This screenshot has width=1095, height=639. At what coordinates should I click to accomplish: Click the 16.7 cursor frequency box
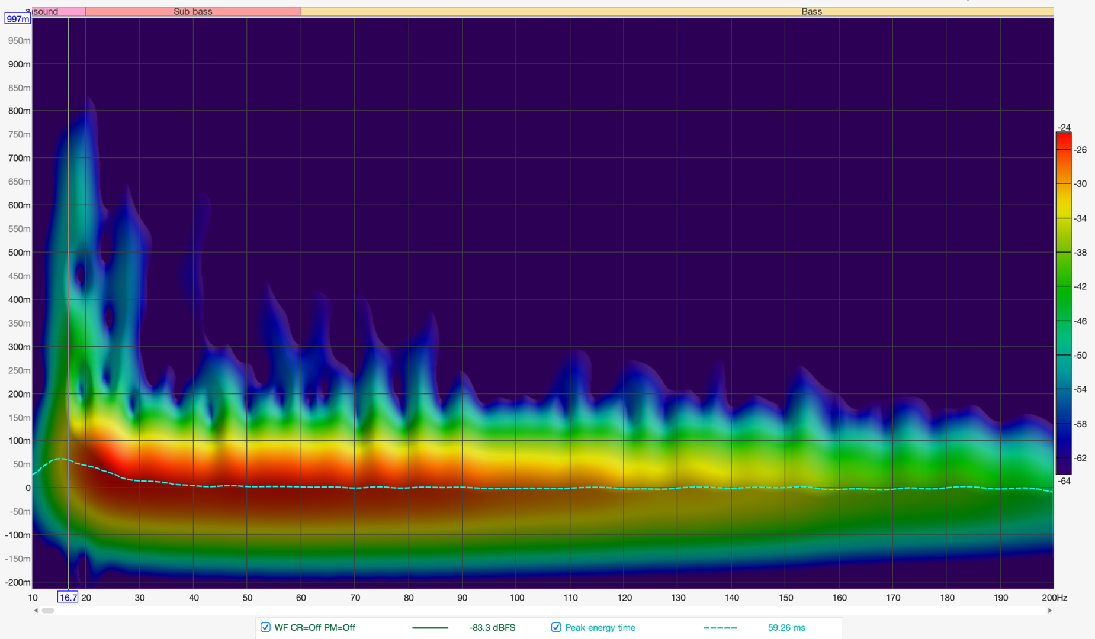click(x=68, y=598)
